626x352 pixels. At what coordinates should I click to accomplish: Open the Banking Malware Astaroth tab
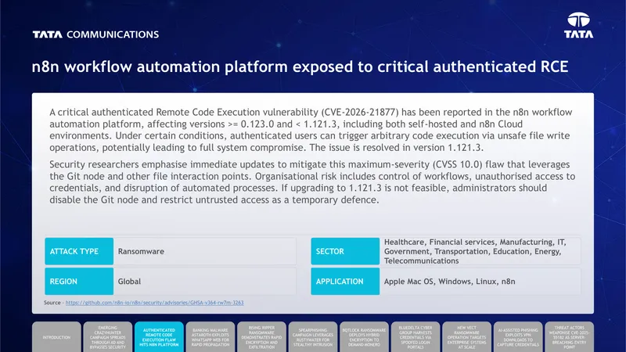pos(210,337)
